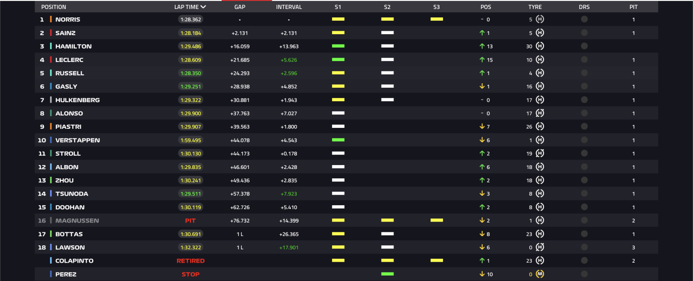Click the green up arrow in Leclerc row
The width and height of the screenshot is (693, 281).
pos(482,59)
